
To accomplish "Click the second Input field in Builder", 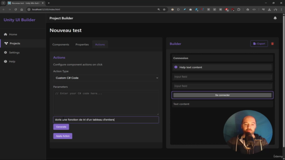I will tap(222, 86).
